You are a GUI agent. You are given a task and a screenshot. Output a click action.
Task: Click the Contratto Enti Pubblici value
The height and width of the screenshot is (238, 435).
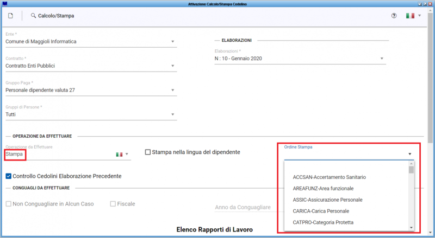pos(30,66)
